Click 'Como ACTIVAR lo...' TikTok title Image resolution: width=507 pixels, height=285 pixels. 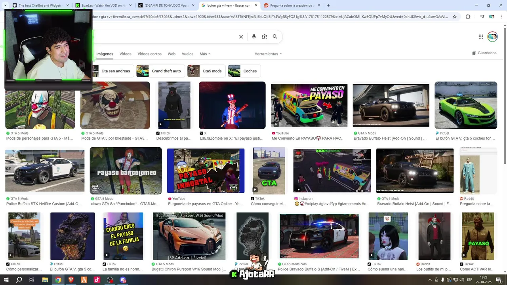point(477,269)
